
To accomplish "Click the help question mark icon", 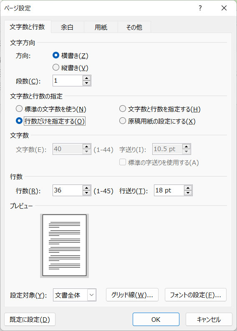I will pos(200,8).
